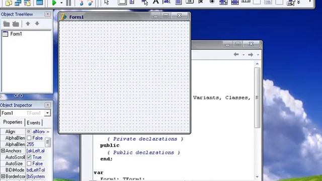The width and height of the screenshot is (322, 181).
Task: Click the 'public' keyword in code editor
Action: point(110,145)
